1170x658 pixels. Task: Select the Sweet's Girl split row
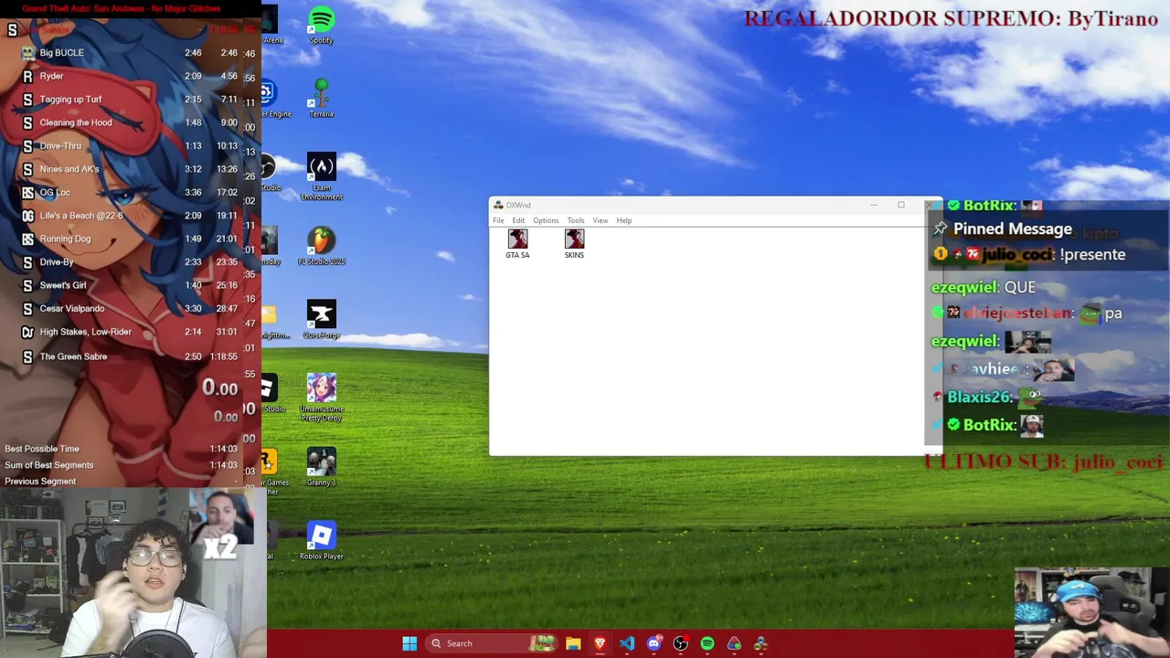pyautogui.click(x=128, y=285)
